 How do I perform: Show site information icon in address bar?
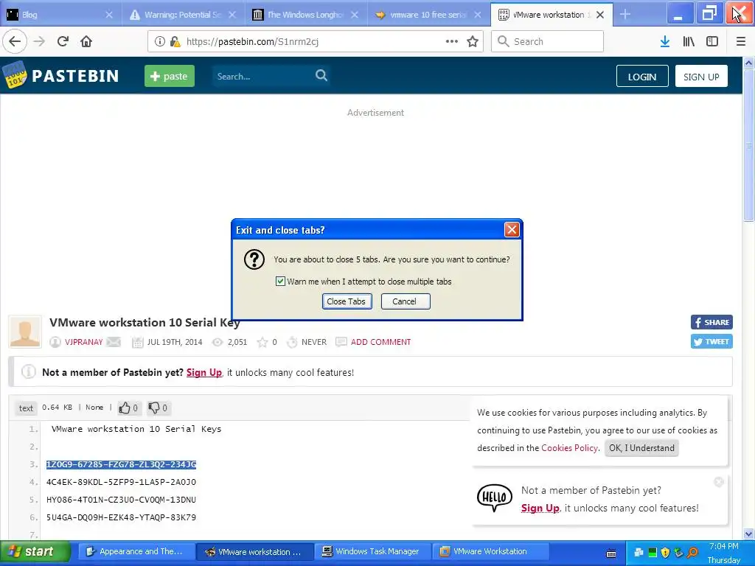tap(160, 41)
